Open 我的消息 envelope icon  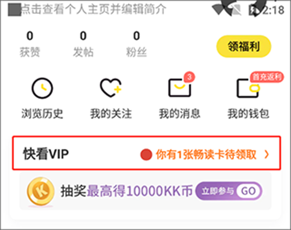click(180, 88)
